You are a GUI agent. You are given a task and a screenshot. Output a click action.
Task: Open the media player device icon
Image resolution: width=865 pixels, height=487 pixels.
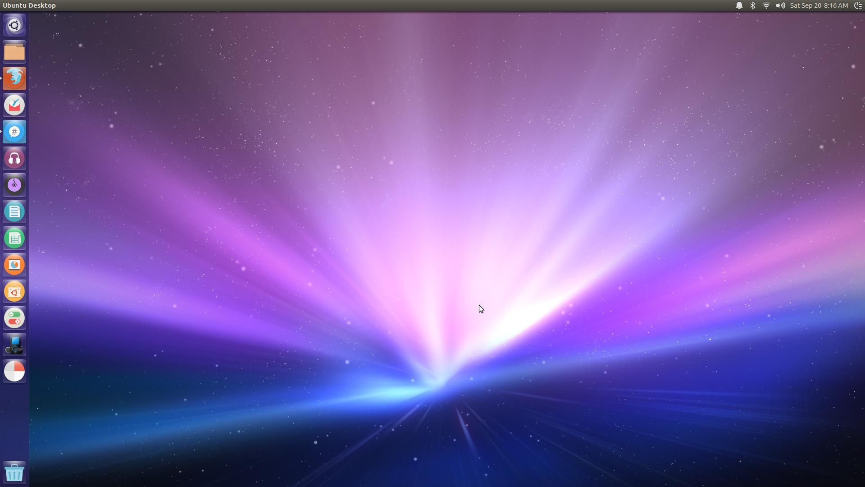tap(14, 345)
